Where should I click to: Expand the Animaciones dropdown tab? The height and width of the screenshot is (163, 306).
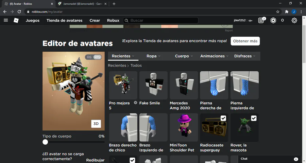tap(214, 56)
